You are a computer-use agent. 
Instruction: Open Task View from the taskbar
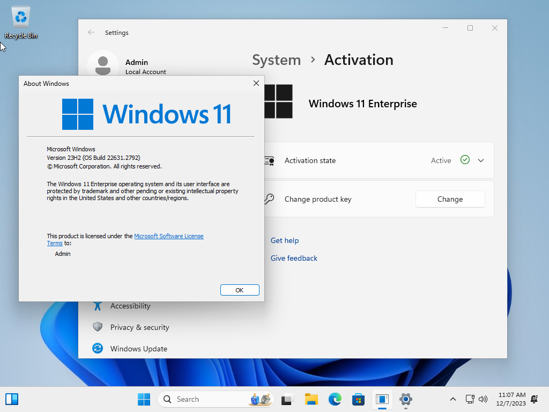[x=287, y=399]
